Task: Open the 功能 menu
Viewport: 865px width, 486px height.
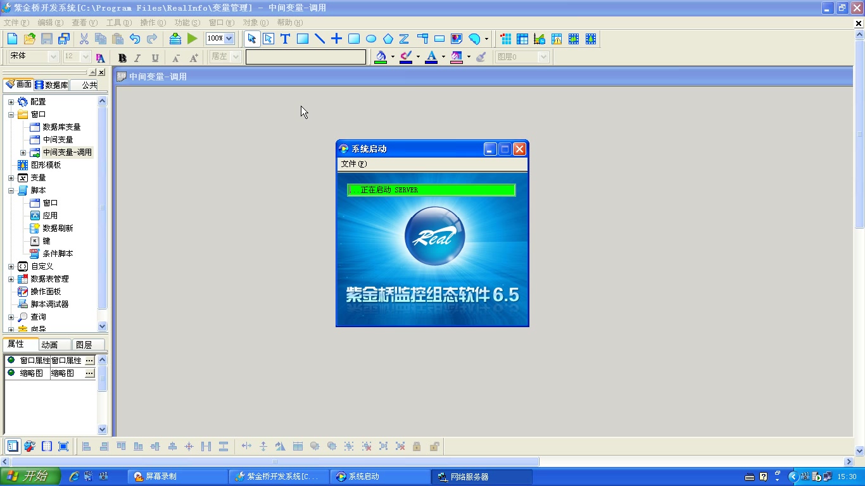Action: [x=187, y=22]
